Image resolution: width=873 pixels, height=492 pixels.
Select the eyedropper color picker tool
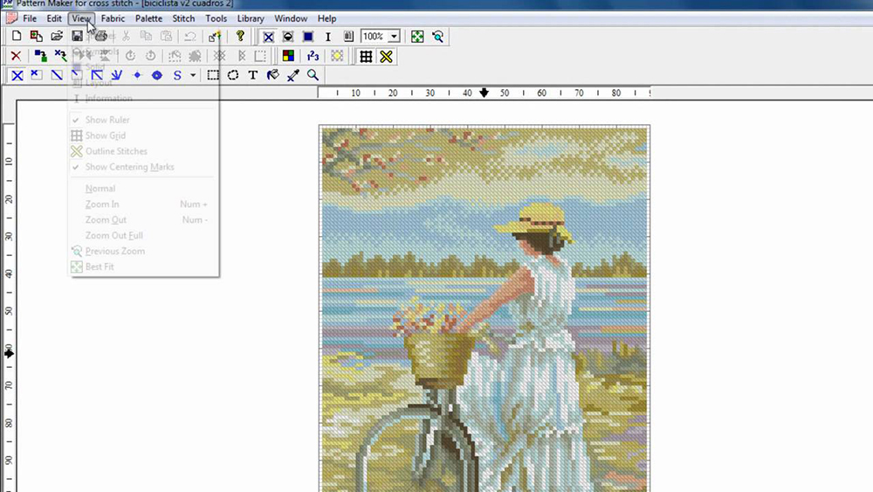pyautogui.click(x=292, y=75)
